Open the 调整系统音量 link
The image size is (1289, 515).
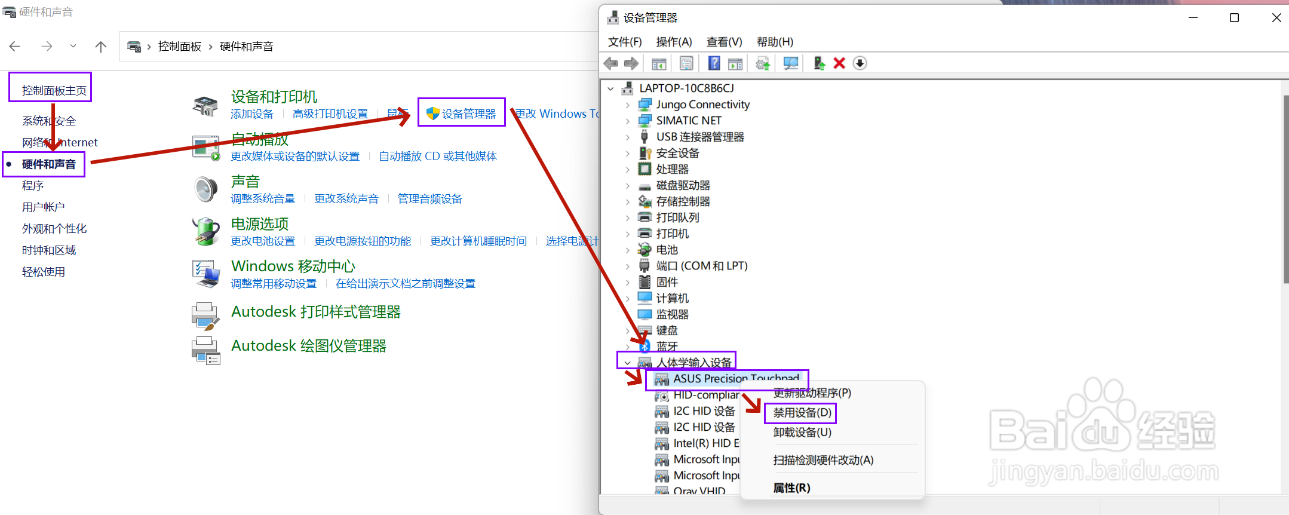[x=263, y=198]
